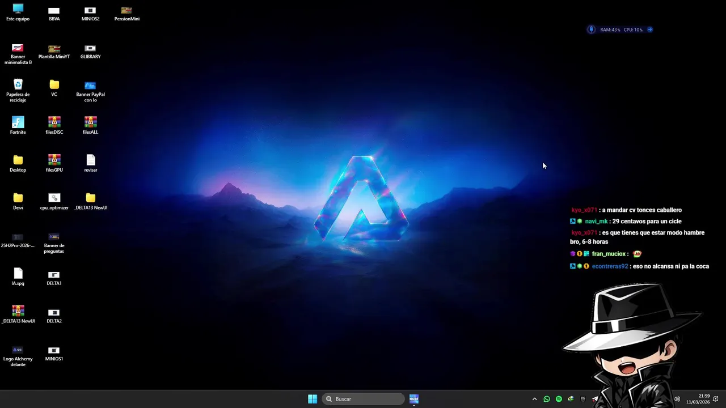Select the Plantilla MiniYT file

pos(54,51)
